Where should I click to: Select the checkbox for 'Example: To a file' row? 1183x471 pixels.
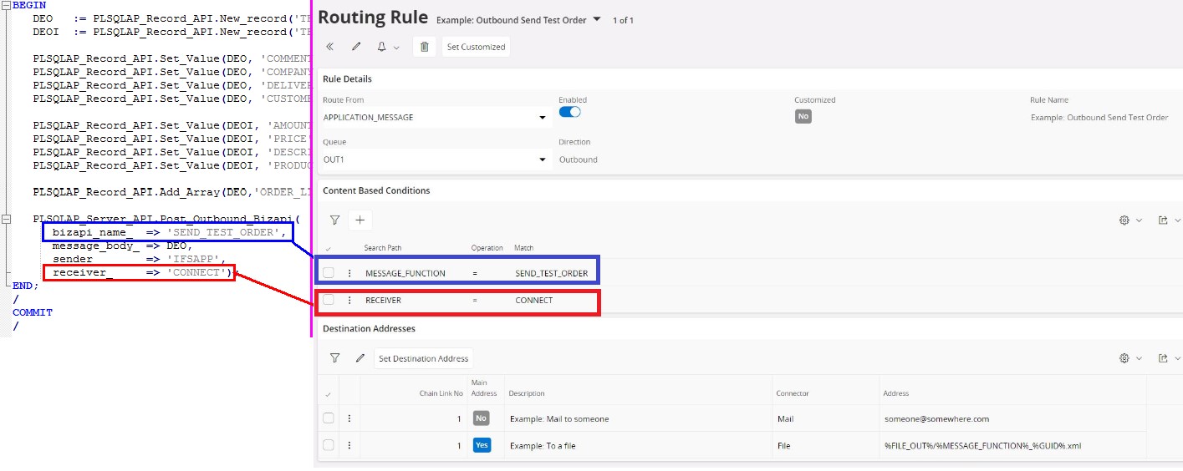(x=329, y=446)
